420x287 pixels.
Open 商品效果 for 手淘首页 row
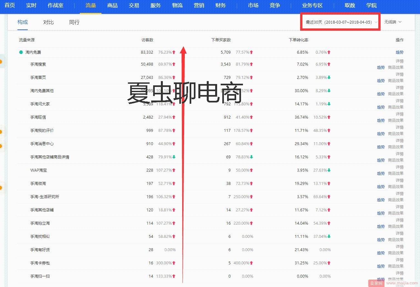[x=396, y=81]
